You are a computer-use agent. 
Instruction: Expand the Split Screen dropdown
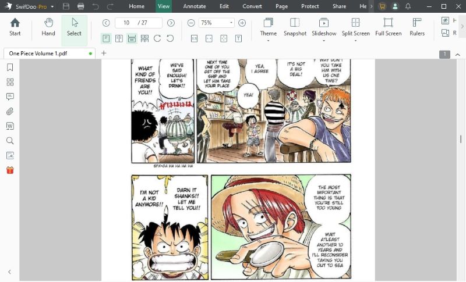(x=355, y=34)
